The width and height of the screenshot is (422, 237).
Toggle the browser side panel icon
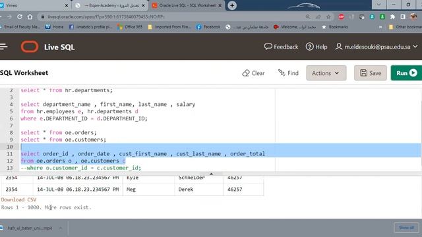(x=403, y=16)
